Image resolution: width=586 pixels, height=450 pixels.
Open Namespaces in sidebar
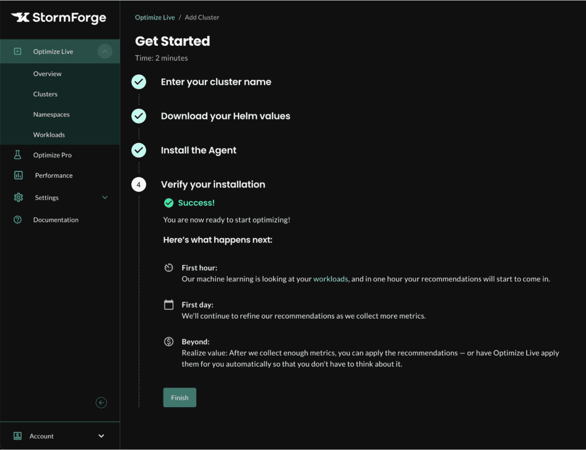click(x=51, y=114)
